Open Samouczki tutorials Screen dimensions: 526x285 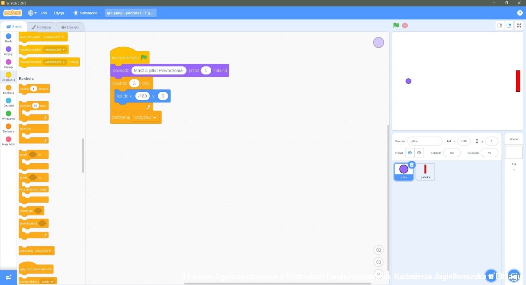[85, 13]
